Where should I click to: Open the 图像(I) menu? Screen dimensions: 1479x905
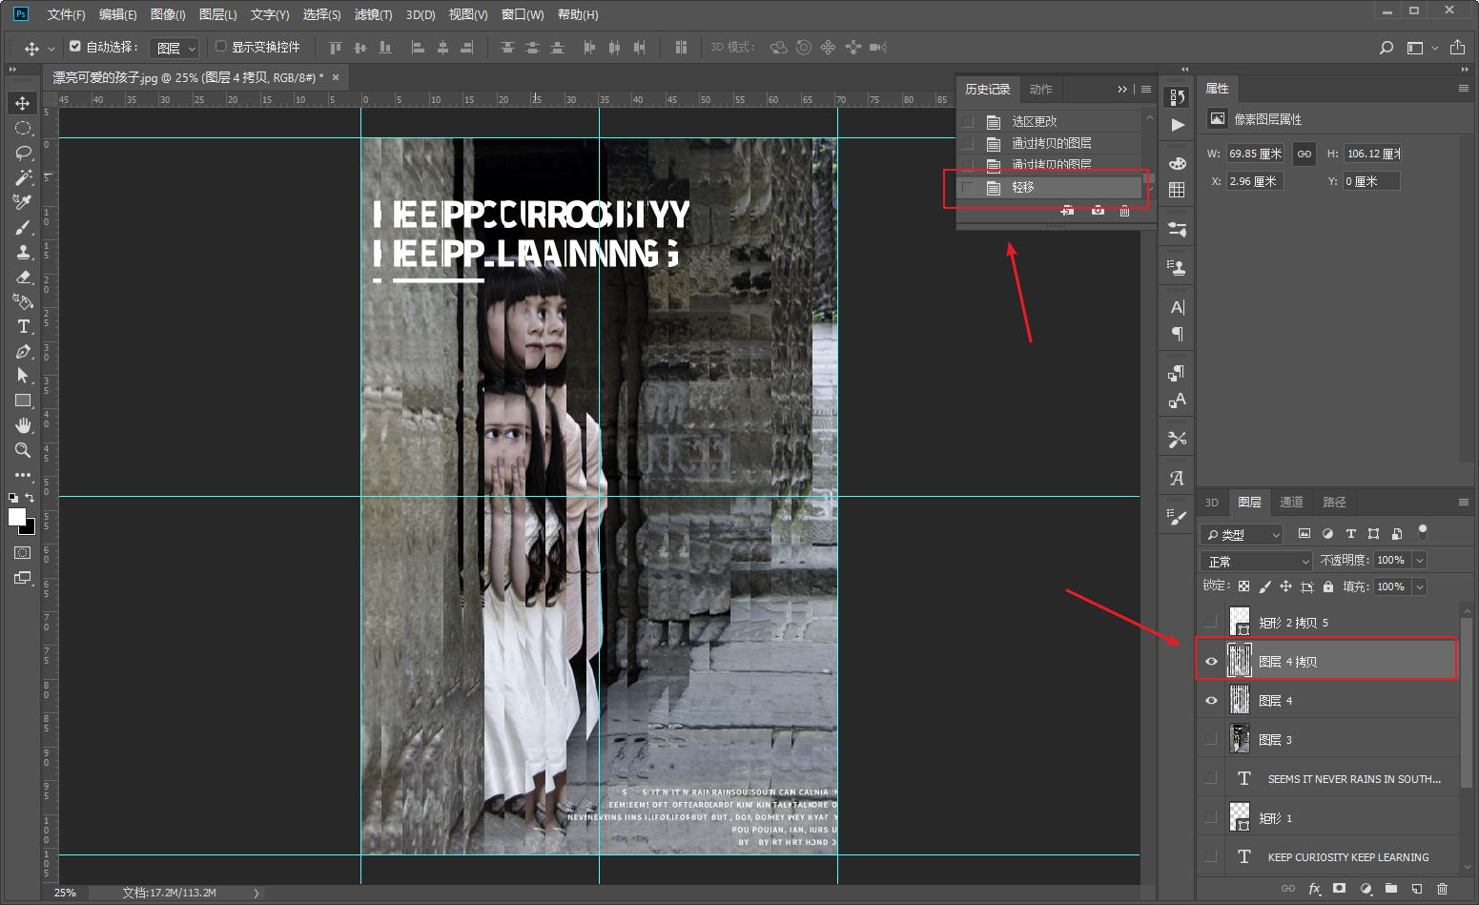pos(168,14)
